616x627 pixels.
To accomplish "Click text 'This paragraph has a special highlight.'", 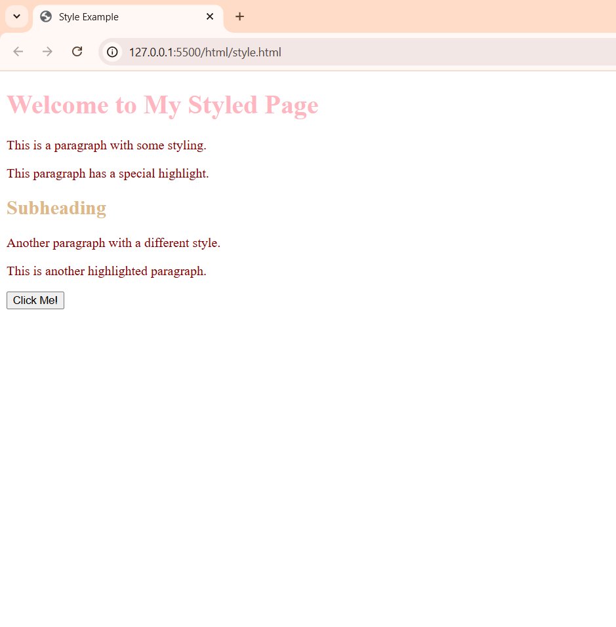I will tap(108, 174).
